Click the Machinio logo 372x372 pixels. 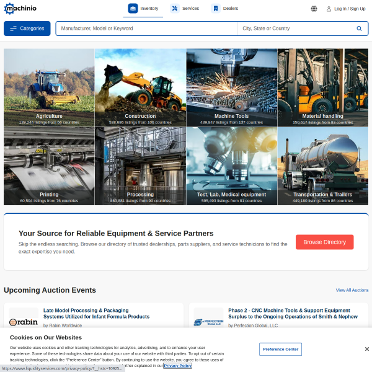point(20,9)
